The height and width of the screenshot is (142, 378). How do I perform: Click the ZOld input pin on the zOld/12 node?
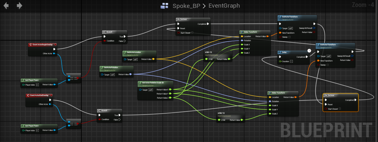coord(219,120)
